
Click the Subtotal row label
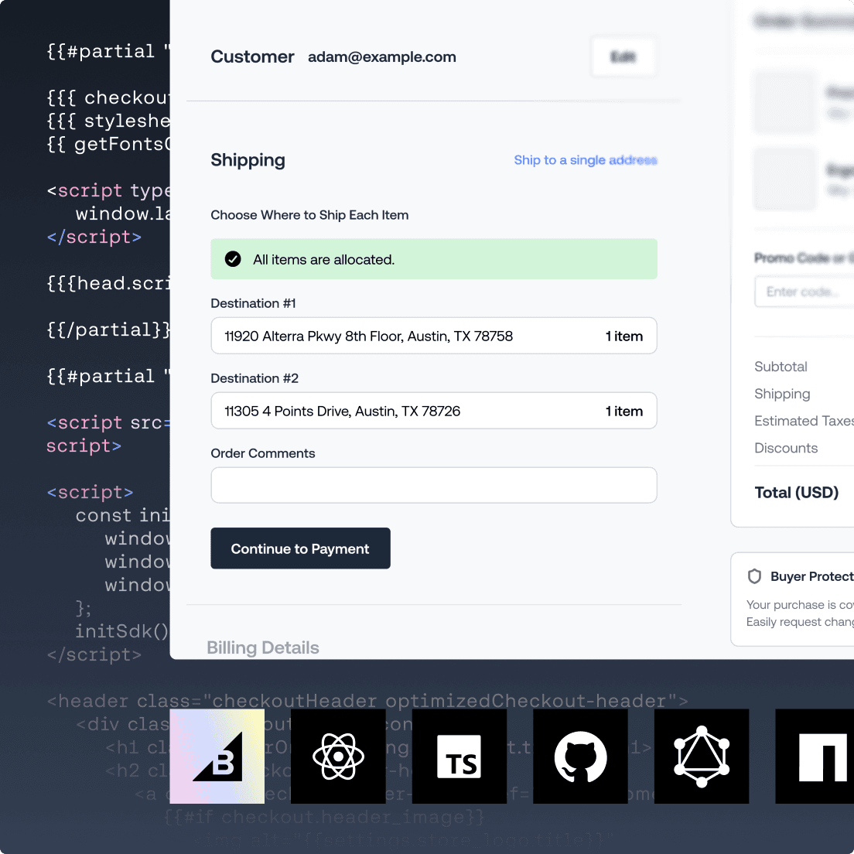pyautogui.click(x=781, y=367)
